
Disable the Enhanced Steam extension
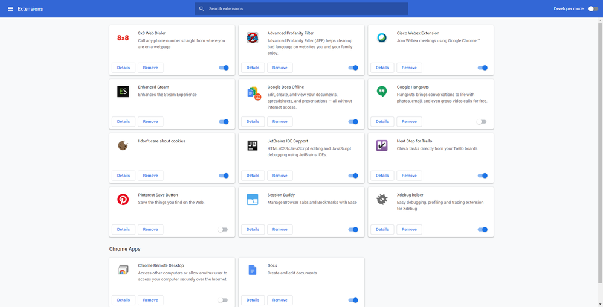pos(224,122)
